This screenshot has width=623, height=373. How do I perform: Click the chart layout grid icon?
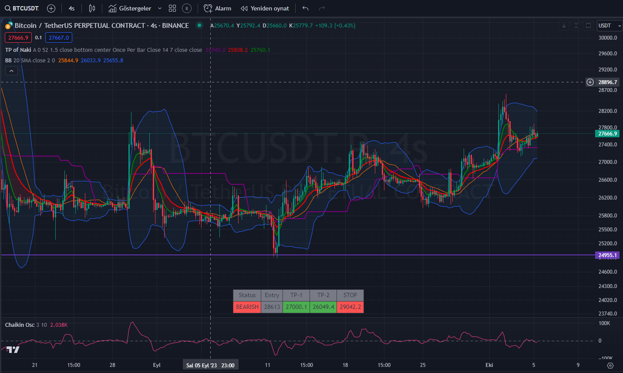tap(172, 8)
